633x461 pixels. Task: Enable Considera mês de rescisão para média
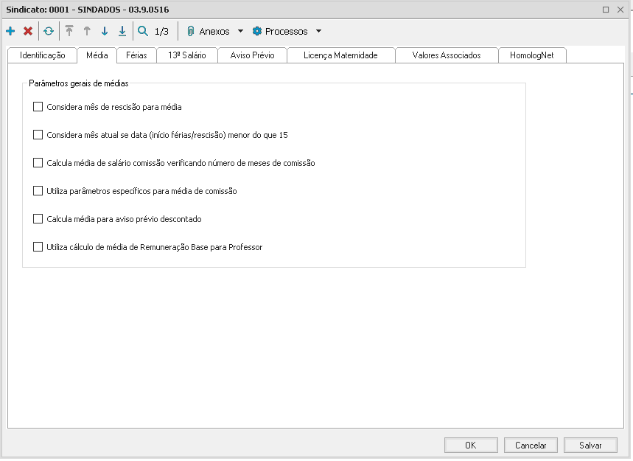pyautogui.click(x=38, y=107)
